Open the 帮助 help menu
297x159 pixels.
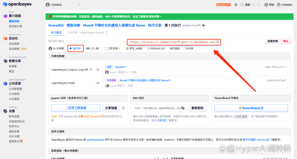click(269, 5)
